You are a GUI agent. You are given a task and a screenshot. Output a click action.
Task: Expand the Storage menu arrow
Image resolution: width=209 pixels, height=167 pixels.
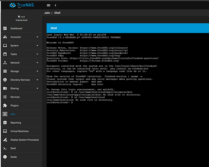click(37, 71)
